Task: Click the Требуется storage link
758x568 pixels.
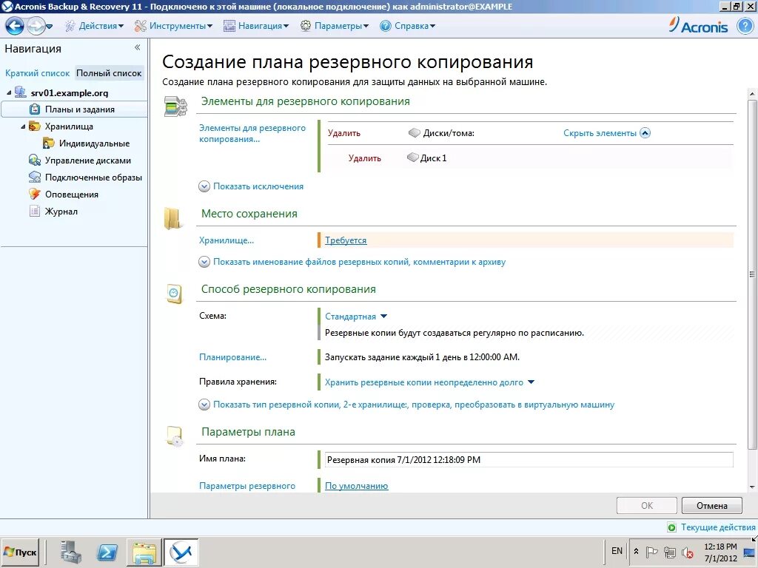Action: [346, 240]
